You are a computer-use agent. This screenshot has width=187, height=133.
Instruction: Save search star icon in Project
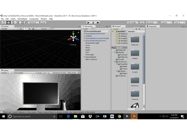tap(142, 29)
